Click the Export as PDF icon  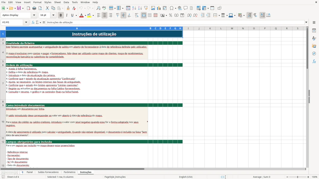click(28, 8)
